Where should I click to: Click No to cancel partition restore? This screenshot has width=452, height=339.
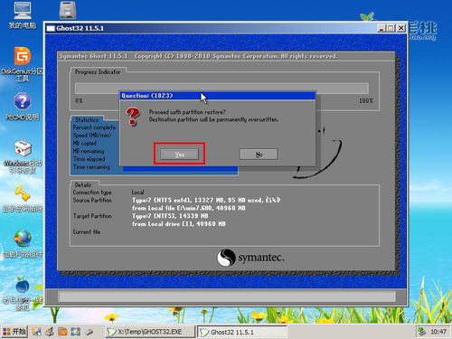(x=259, y=155)
